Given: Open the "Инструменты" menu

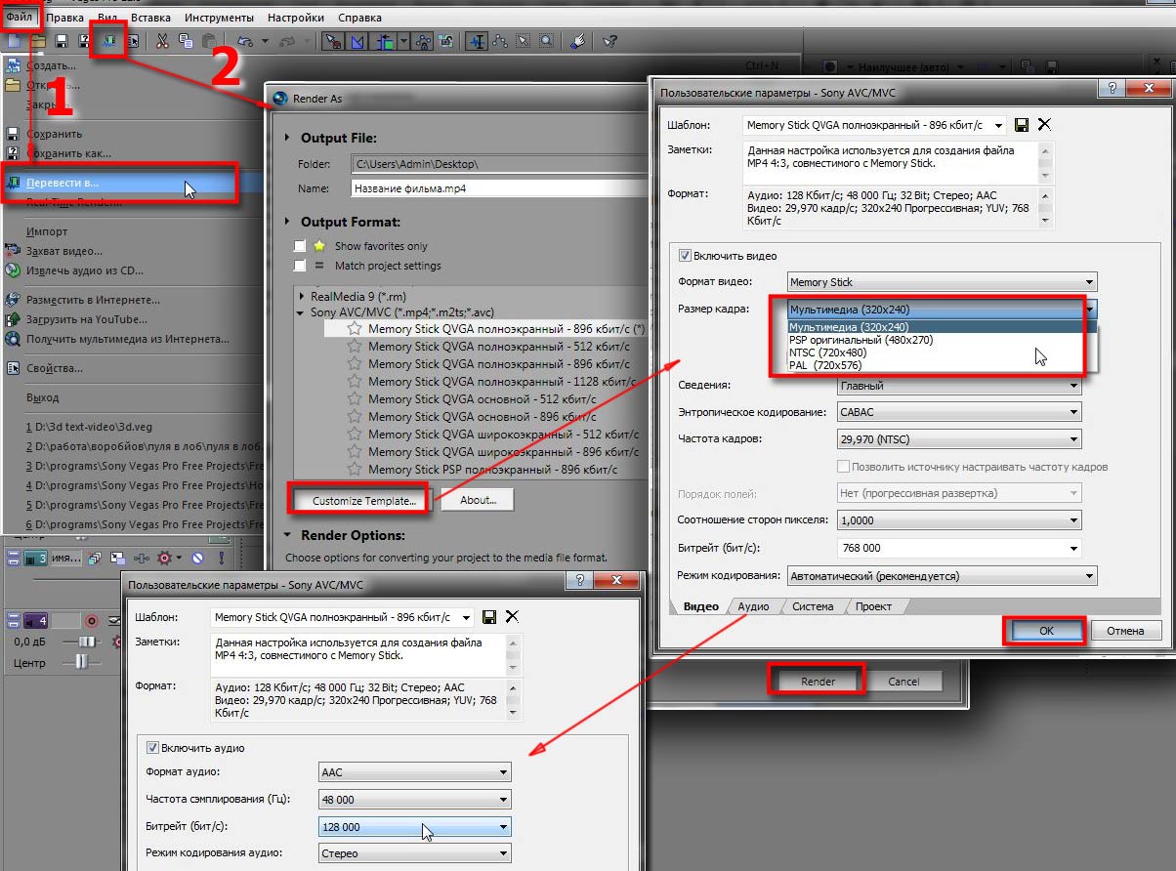Looking at the screenshot, I should click(x=218, y=18).
